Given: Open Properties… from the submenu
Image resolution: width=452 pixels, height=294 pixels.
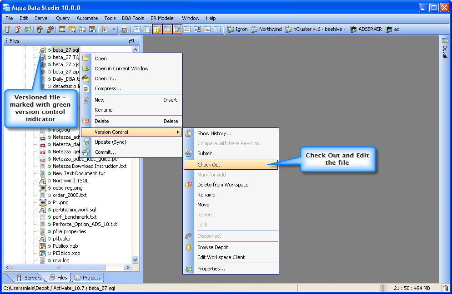Looking at the screenshot, I should tap(231, 269).
